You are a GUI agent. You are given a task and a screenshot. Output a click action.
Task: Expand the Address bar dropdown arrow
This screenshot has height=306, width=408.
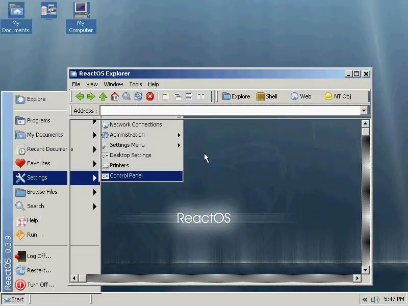[x=364, y=111]
